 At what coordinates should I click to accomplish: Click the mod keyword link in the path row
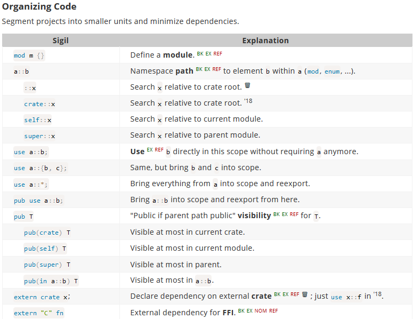pyautogui.click(x=313, y=71)
